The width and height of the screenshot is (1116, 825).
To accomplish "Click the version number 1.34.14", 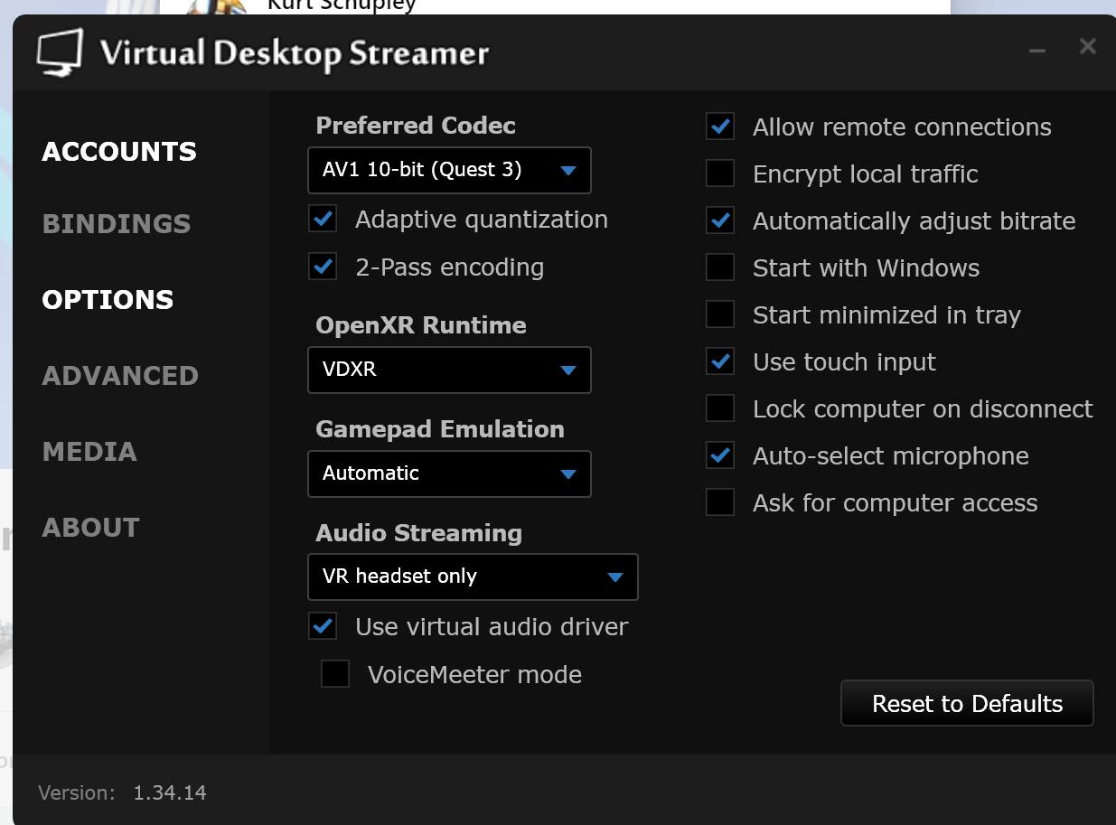I will tap(170, 792).
